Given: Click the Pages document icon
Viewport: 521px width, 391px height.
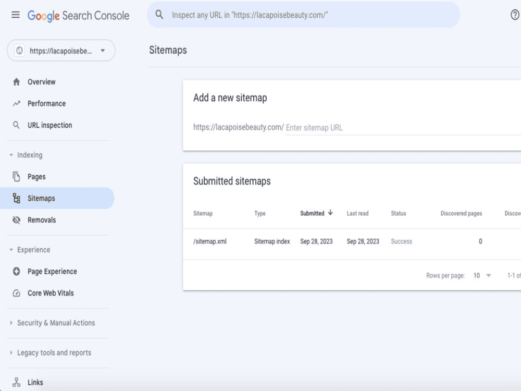Looking at the screenshot, I should (x=16, y=177).
